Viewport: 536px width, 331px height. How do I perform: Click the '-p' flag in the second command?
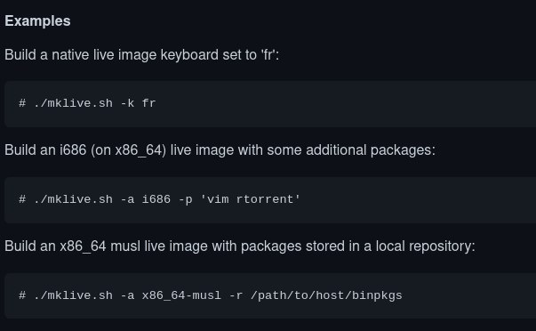(x=185, y=200)
